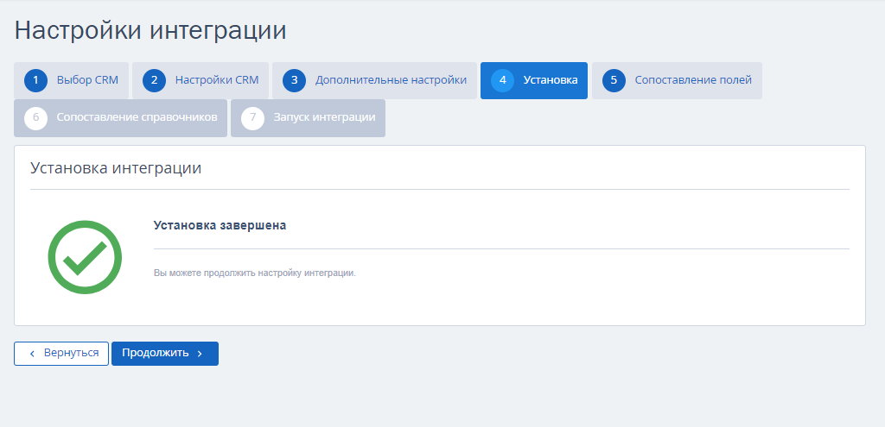
Task: Click the step 1 number circle
Action: [x=35, y=80]
